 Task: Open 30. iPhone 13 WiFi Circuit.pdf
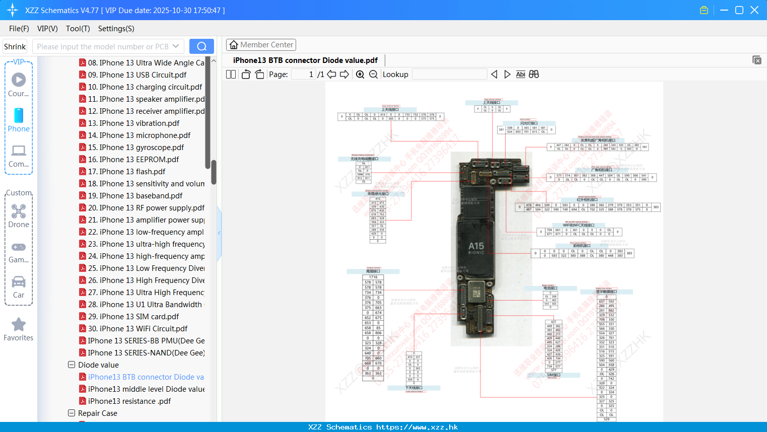(x=133, y=329)
